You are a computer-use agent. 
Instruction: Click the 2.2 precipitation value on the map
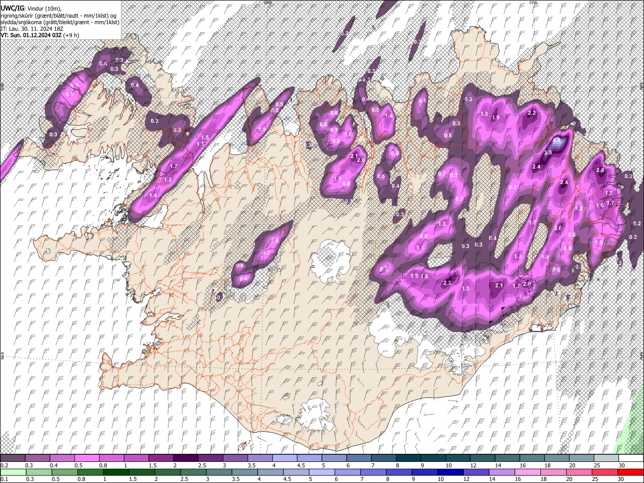tap(532, 113)
